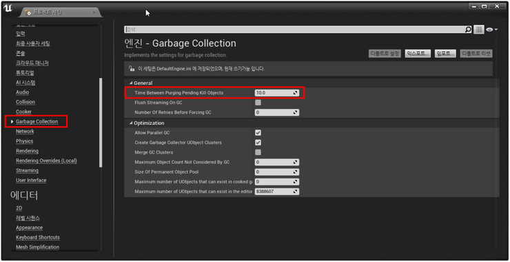Viewport: 510px width, 262px height.
Task: Open the 2D editor settings
Action: pos(19,208)
